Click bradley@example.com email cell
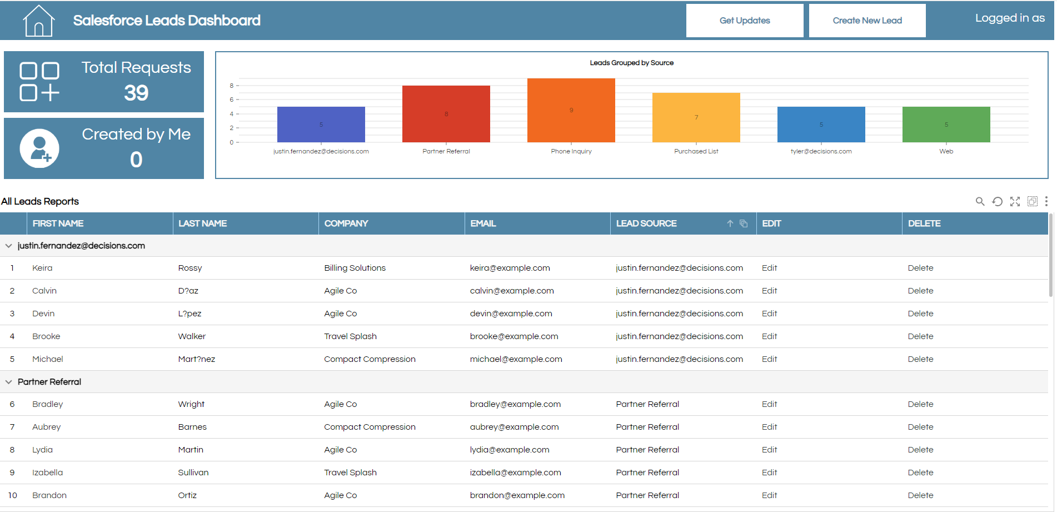 515,404
